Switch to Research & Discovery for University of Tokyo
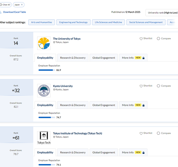 pos(73,58)
